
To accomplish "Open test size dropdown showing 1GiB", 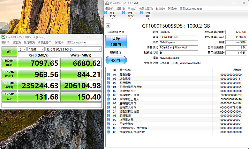I will click(x=36, y=49).
